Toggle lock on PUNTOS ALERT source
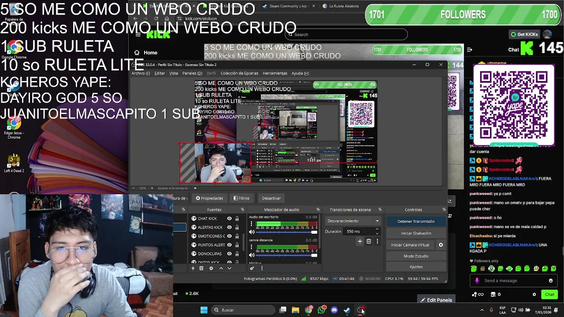The height and width of the screenshot is (317, 564). (x=237, y=245)
